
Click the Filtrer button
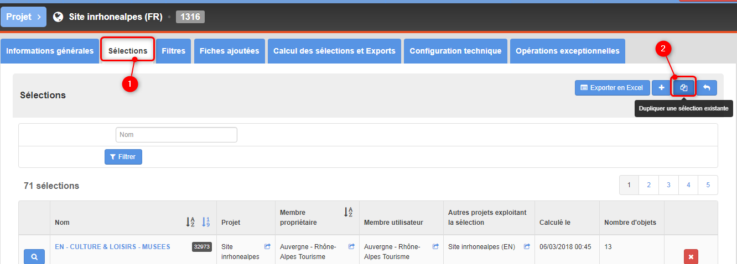pyautogui.click(x=123, y=157)
